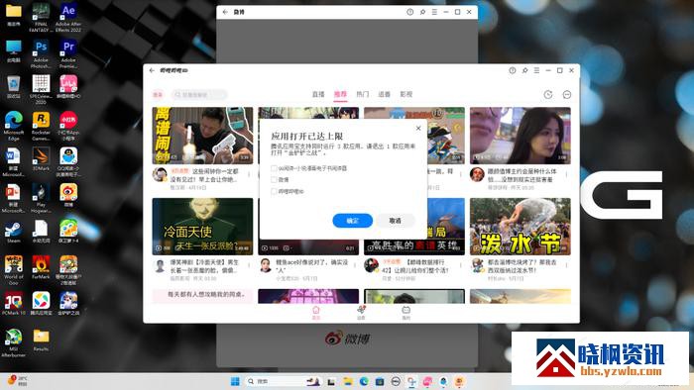
Task: Open the 泼水节 video thumbnail
Action: tap(520, 227)
